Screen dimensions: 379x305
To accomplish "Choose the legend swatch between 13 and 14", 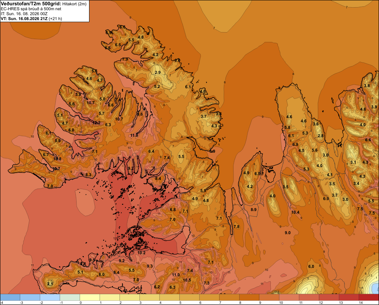I will tap(349, 297).
